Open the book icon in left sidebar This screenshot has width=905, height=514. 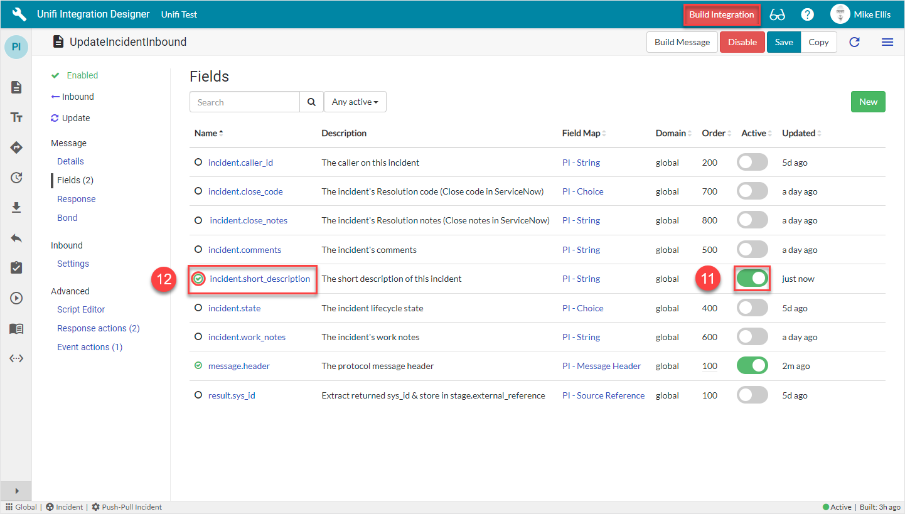(17, 328)
